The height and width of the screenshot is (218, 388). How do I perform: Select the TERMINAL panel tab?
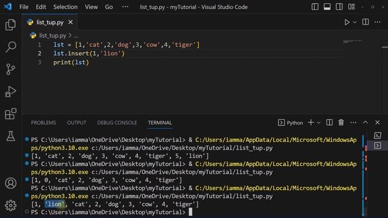coord(160,122)
